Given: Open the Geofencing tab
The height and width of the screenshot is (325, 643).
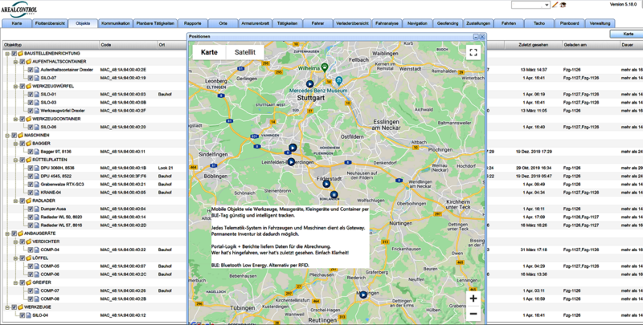Looking at the screenshot, I should click(x=448, y=24).
